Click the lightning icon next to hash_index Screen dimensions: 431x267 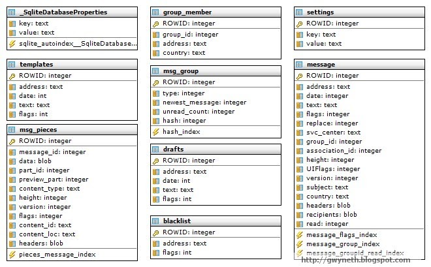156,132
